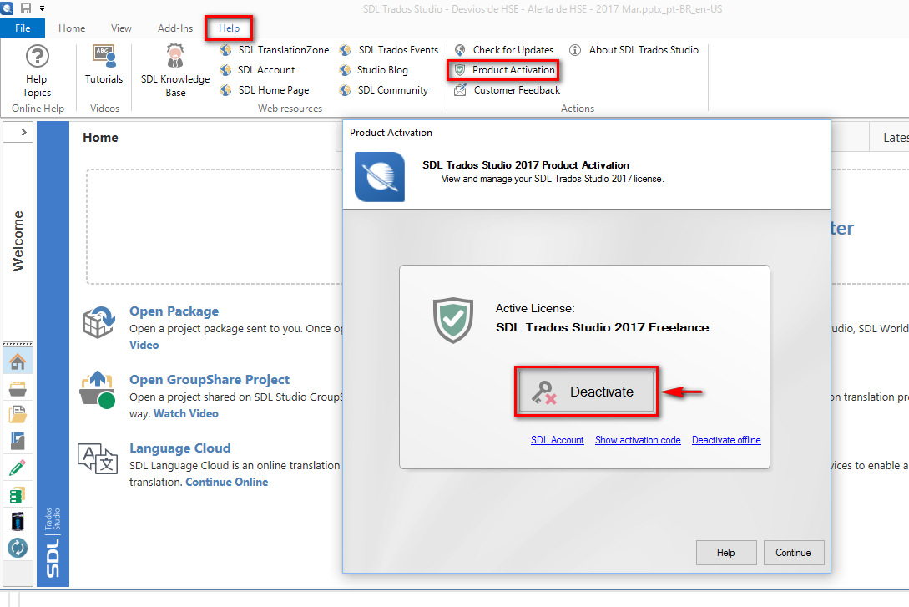Open the Language Cloud heading link
The height and width of the screenshot is (607, 909).
(x=179, y=448)
